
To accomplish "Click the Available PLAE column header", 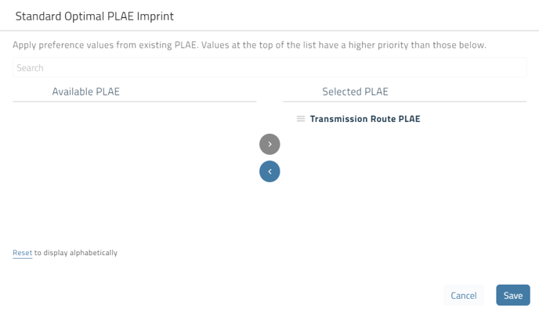I will (86, 92).
